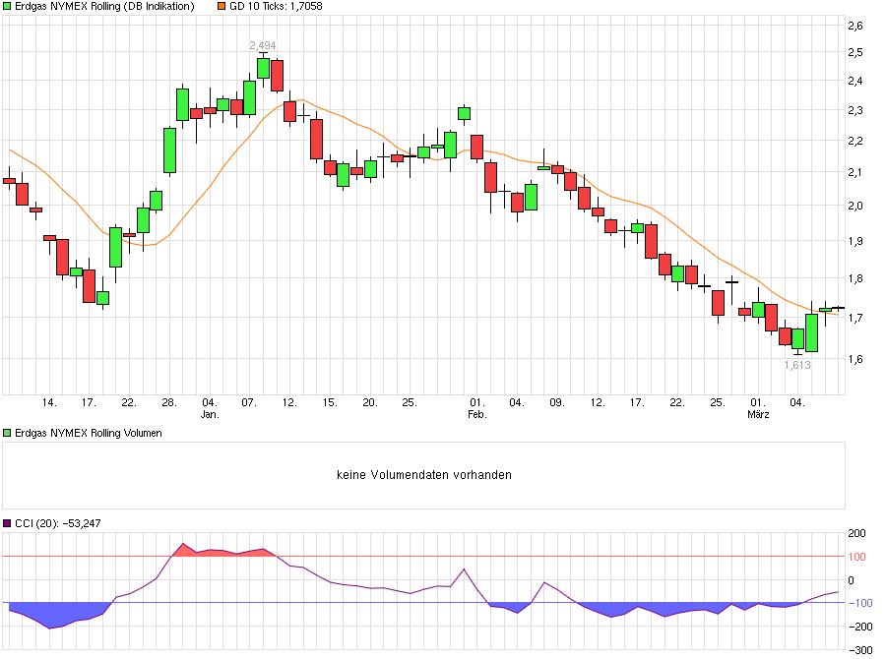Click the red CCI overbought shaded region
Viewport: 886px width, 659px height.
pyautogui.click(x=226, y=553)
